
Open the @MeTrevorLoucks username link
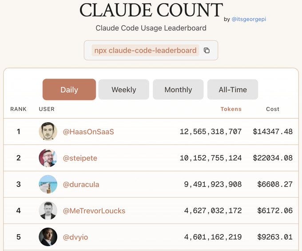[94, 211]
